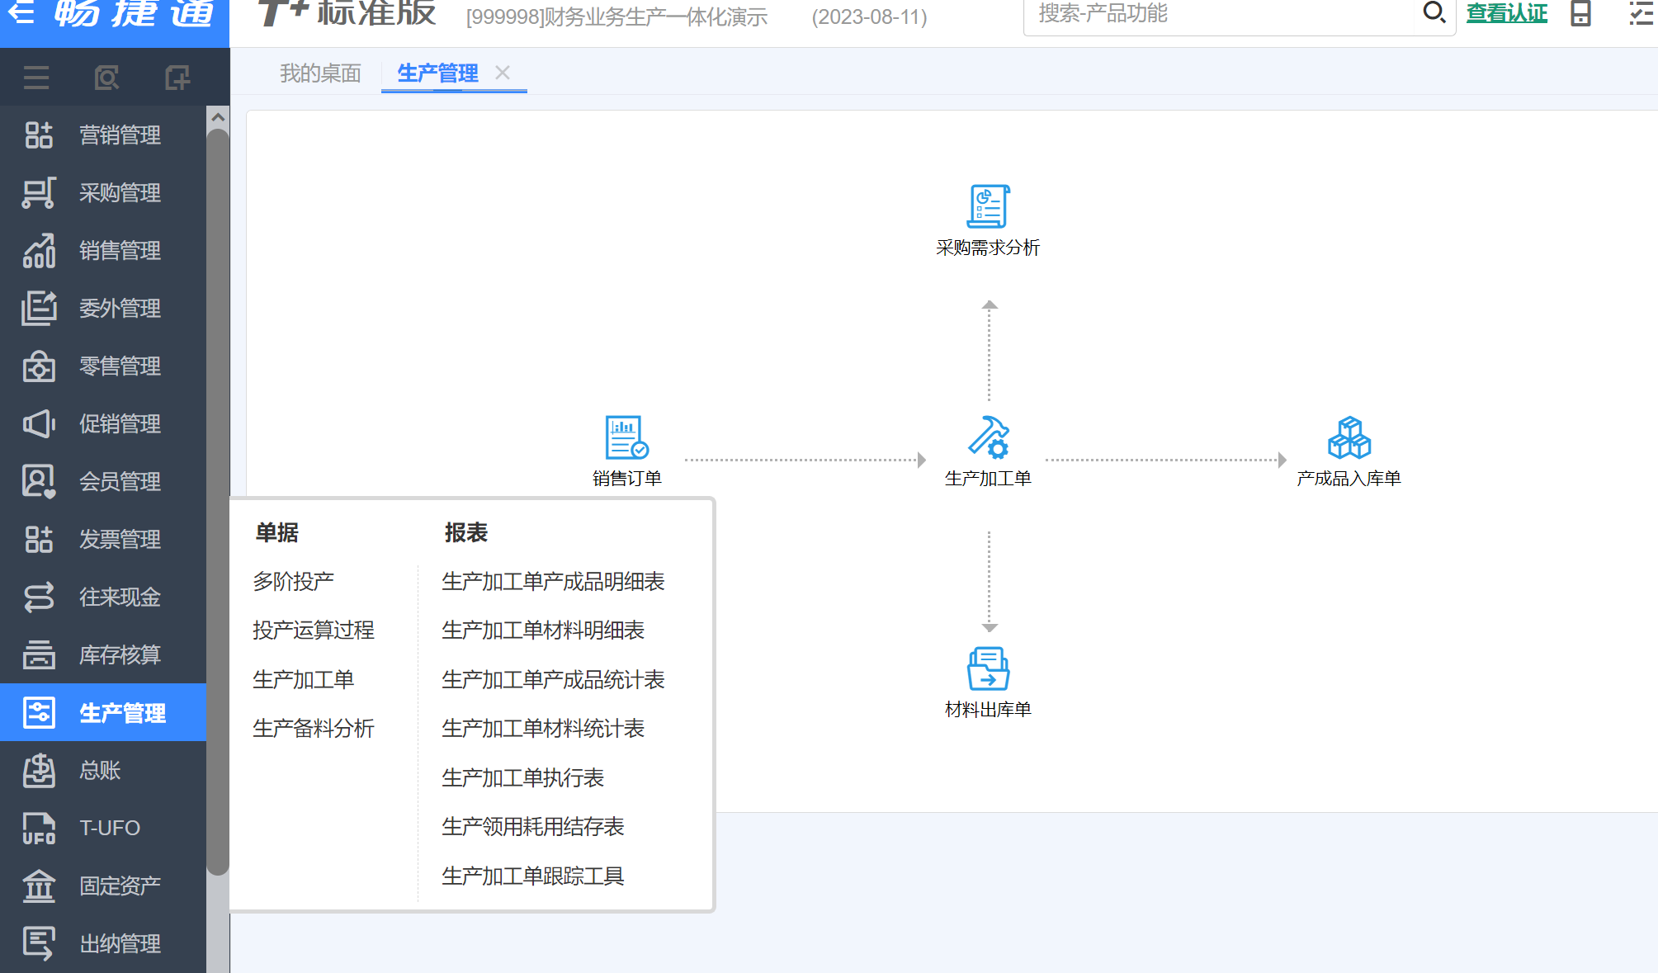
Task: Open 多阶投产 from the 单据 list
Action: click(294, 582)
